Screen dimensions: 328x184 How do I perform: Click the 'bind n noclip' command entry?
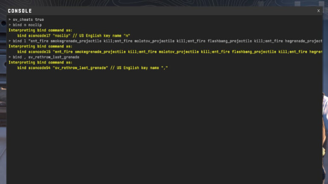coord(25,25)
